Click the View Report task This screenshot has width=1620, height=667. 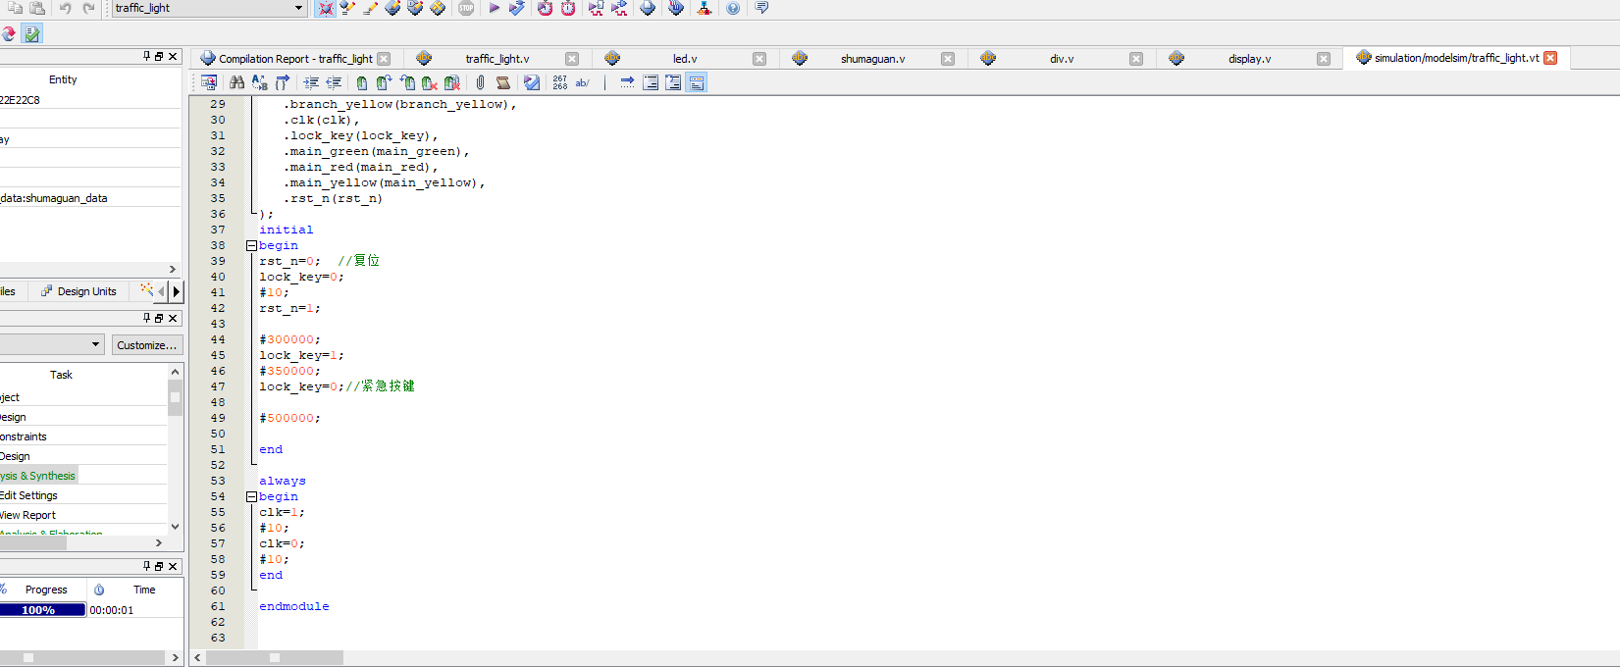(28, 515)
